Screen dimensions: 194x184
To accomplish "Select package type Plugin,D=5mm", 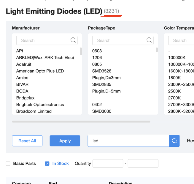I will [106, 91].
